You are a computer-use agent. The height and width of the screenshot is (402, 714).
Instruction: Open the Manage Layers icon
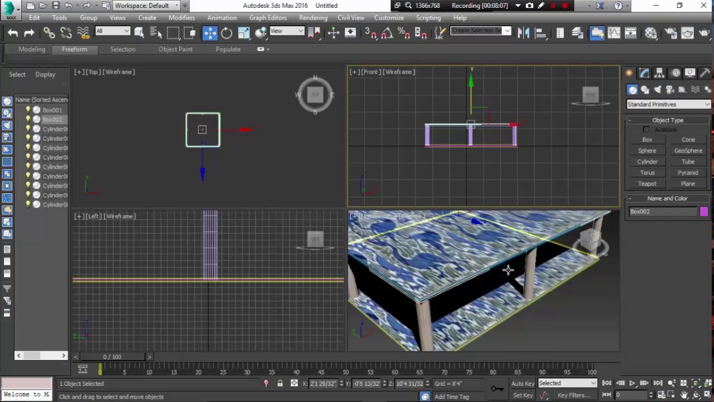point(577,33)
